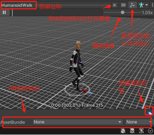This screenshot has height=135, width=154.
Task: Click the debug mode bug icon
Action: (x=123, y=131)
